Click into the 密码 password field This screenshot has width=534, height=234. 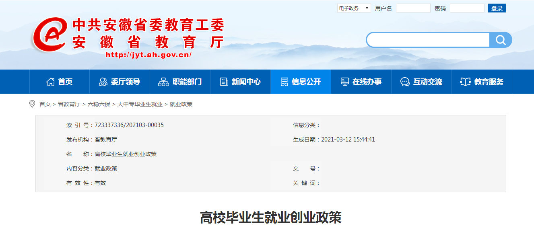pyautogui.click(x=467, y=8)
